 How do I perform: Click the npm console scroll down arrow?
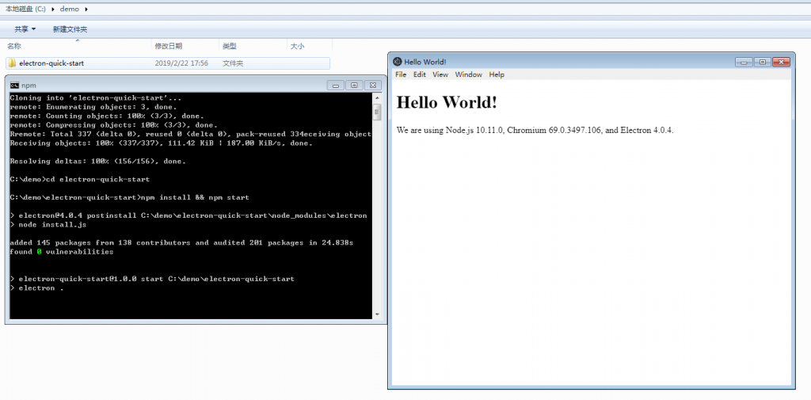click(x=377, y=314)
